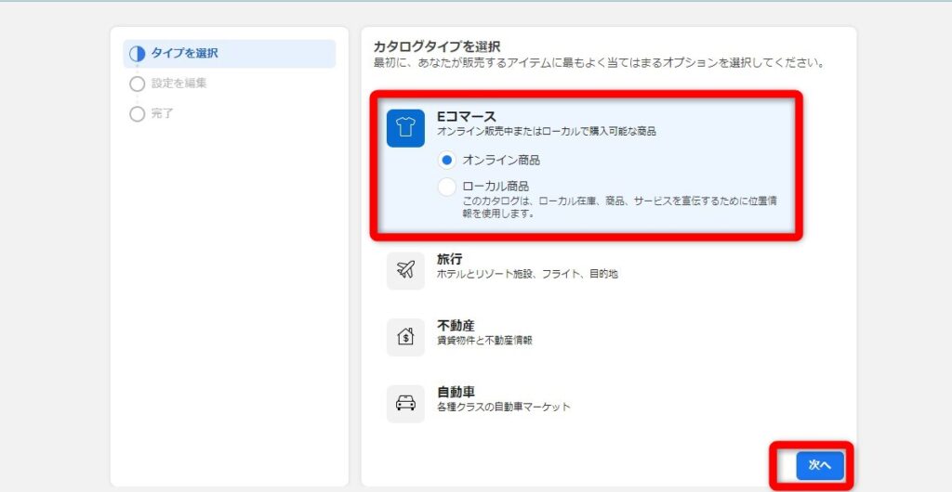
Task: Open the 完了 step label
Action: point(162,114)
